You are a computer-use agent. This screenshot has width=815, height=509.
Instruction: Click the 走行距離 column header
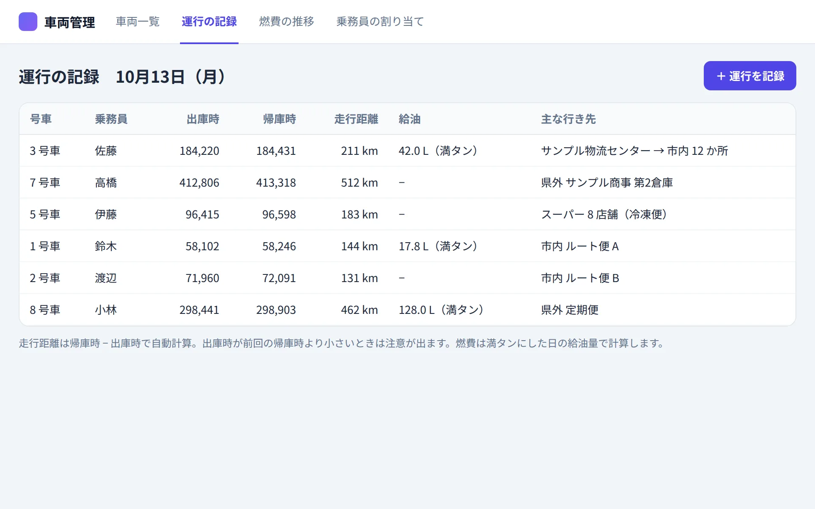(x=356, y=119)
